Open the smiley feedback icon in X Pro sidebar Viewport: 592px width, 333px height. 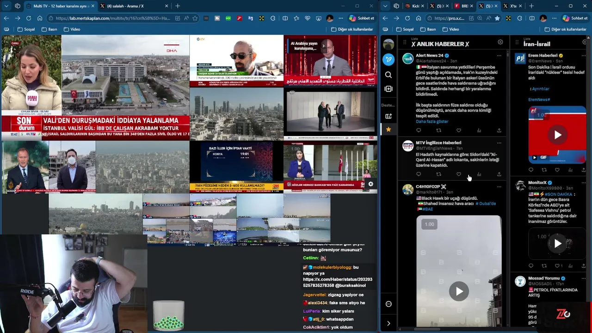coord(388,304)
